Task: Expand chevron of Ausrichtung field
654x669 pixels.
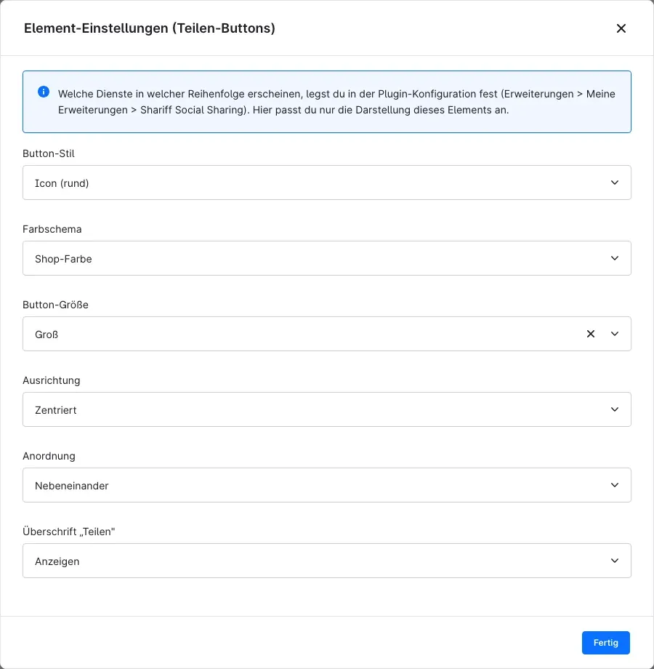Action: click(615, 409)
